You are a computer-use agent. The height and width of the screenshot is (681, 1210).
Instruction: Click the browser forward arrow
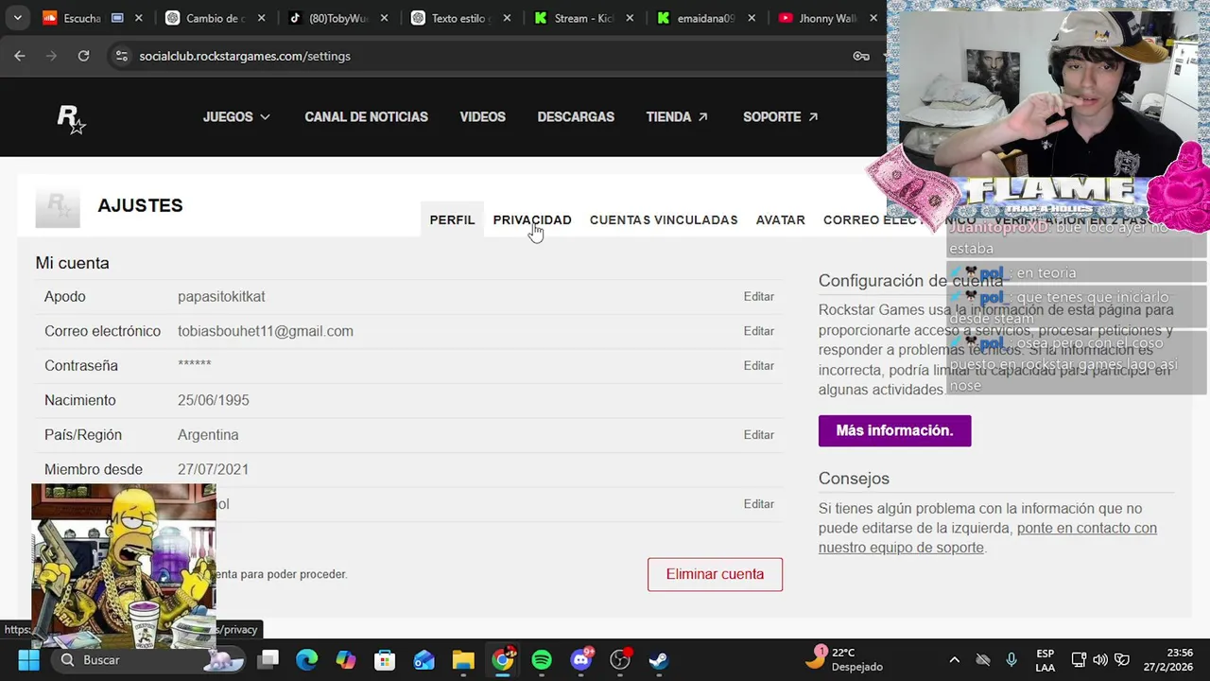pyautogui.click(x=51, y=56)
